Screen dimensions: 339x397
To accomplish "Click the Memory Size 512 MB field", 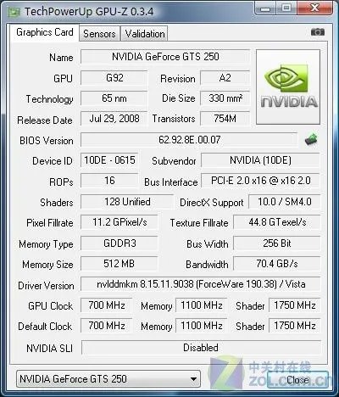I will click(x=119, y=264).
